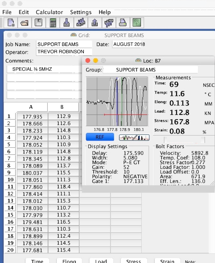Toggle the blue REF button
Screen dimensions: 215x263
pos(100,137)
